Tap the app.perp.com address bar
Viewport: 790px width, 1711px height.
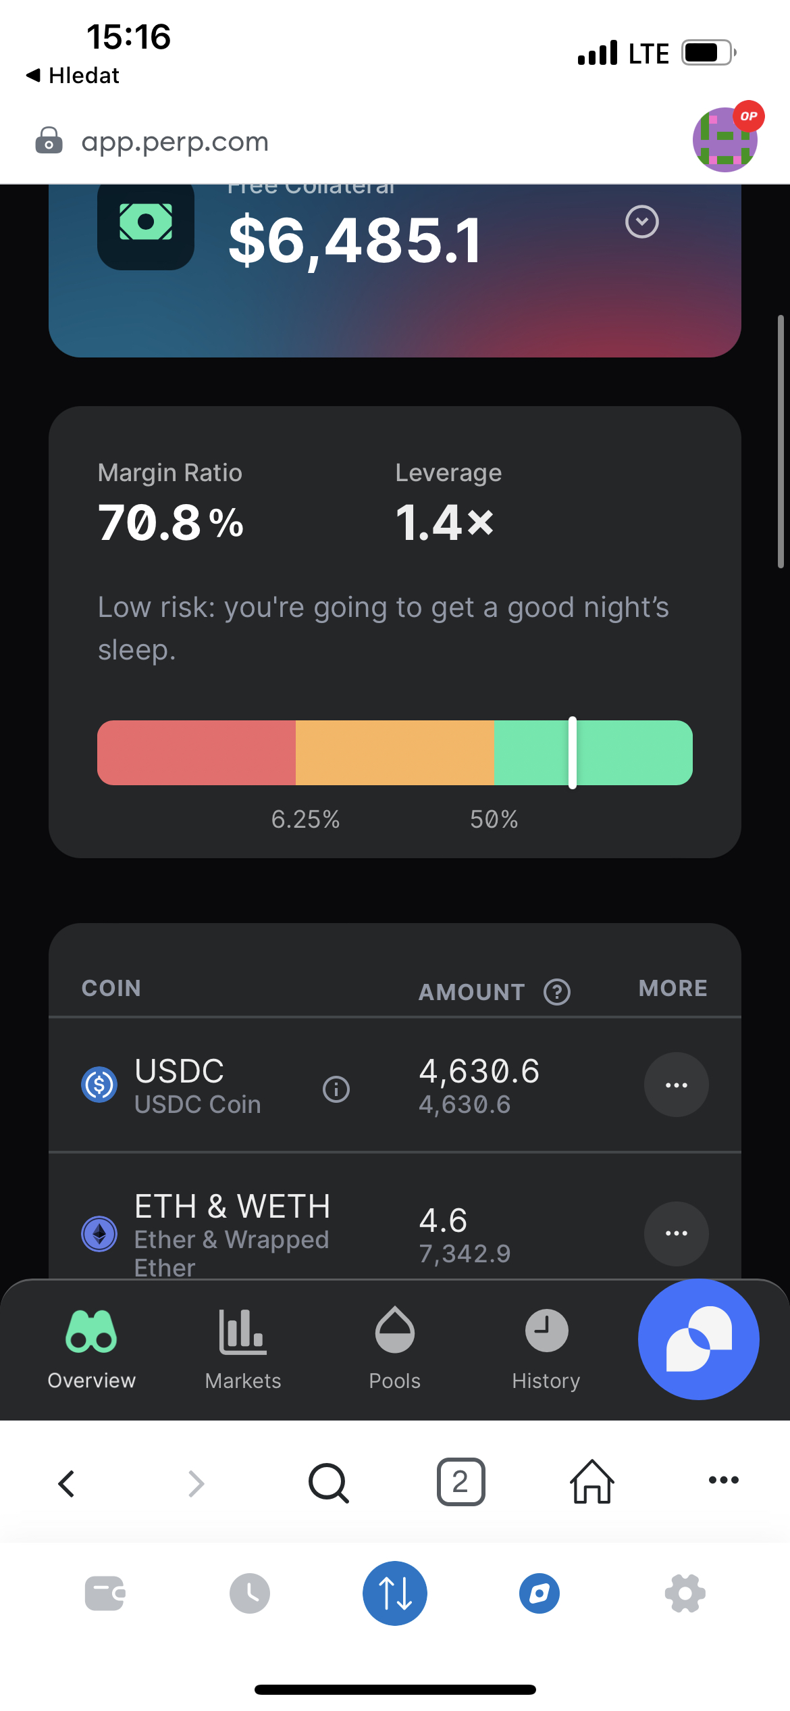[175, 142]
